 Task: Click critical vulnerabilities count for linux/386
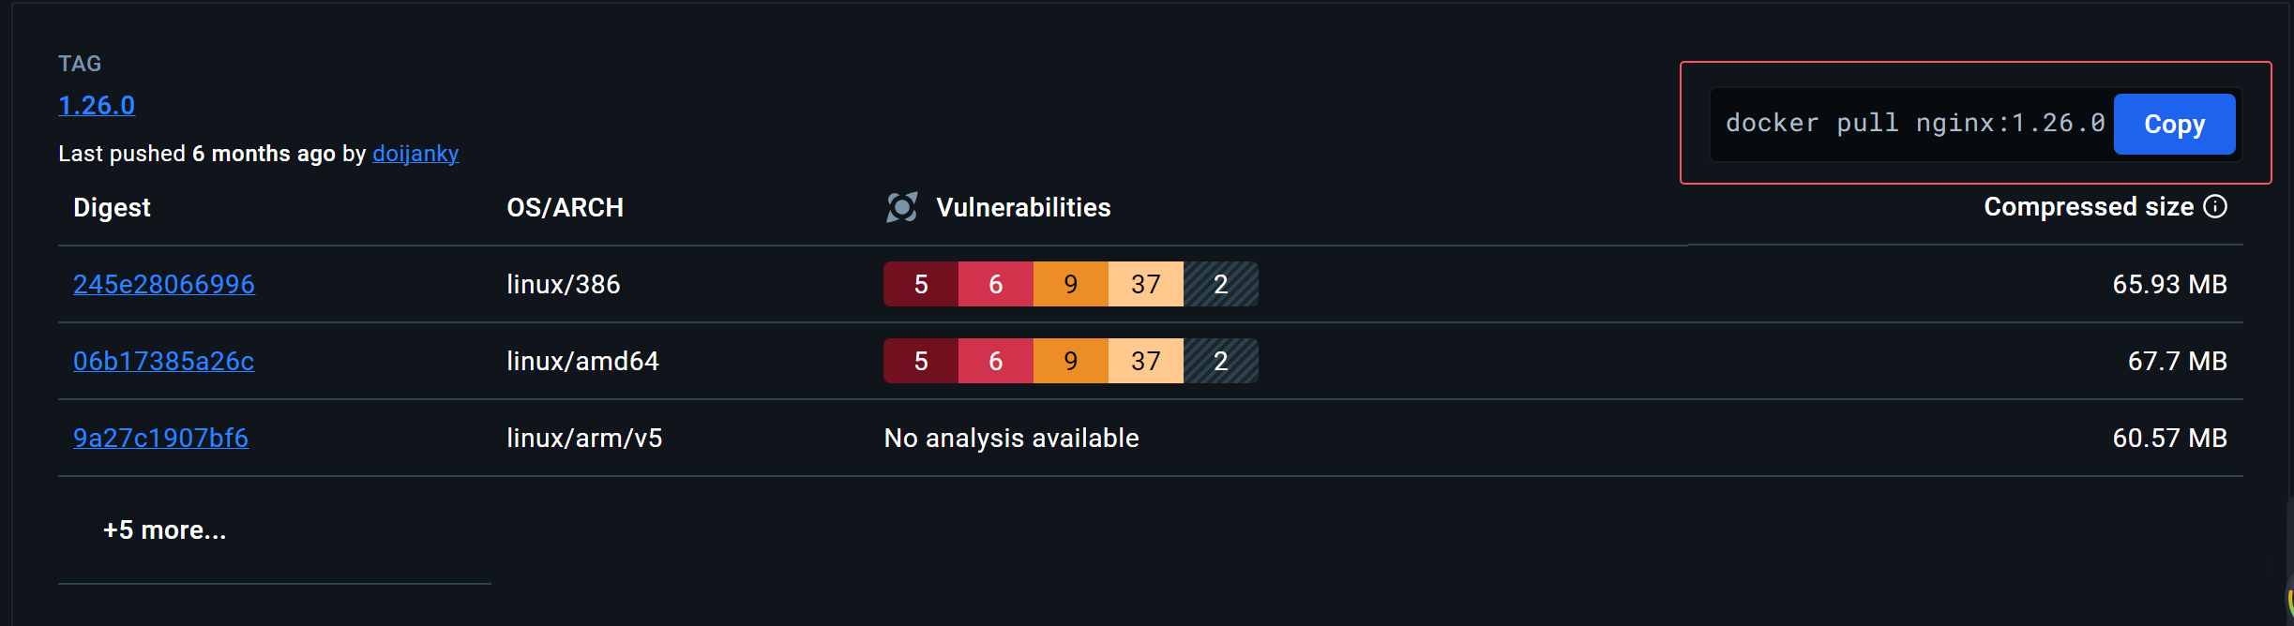[x=921, y=284]
